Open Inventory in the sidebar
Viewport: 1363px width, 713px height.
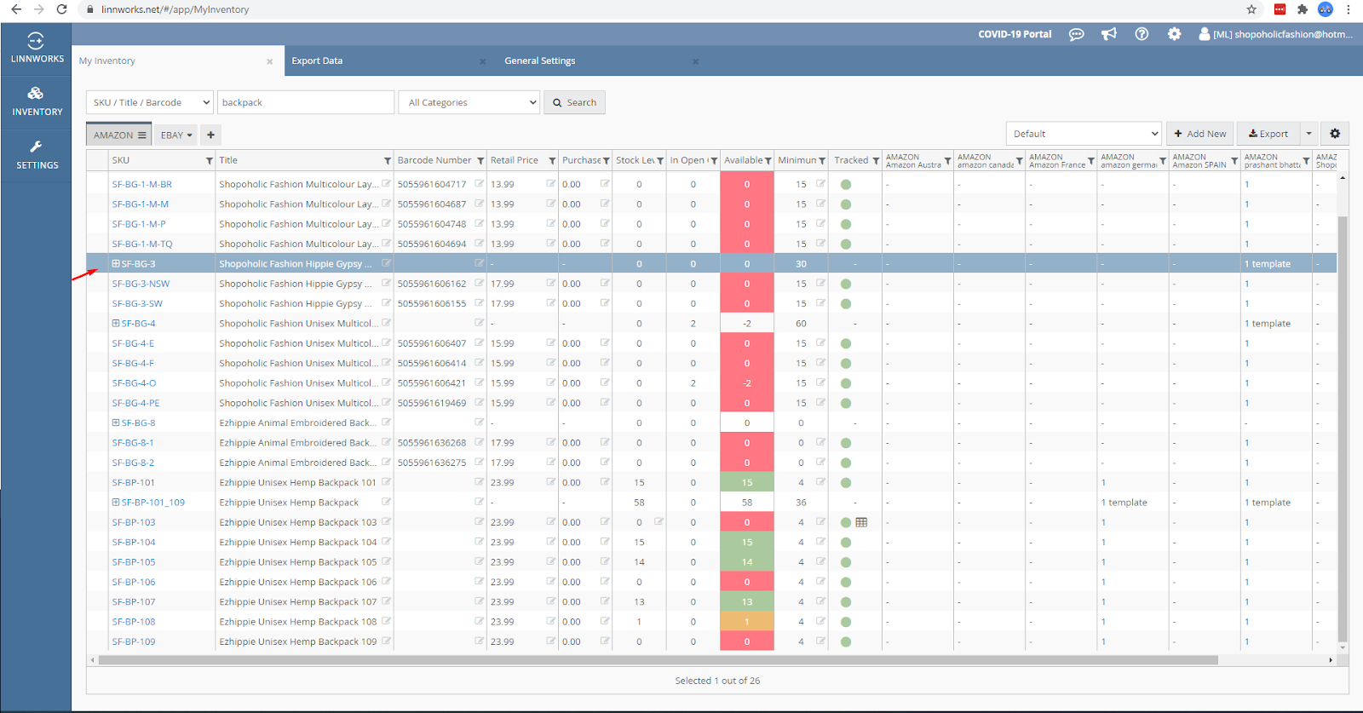(37, 101)
